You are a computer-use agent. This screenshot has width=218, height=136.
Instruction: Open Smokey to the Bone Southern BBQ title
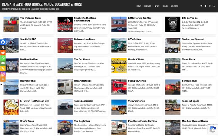[85, 19]
